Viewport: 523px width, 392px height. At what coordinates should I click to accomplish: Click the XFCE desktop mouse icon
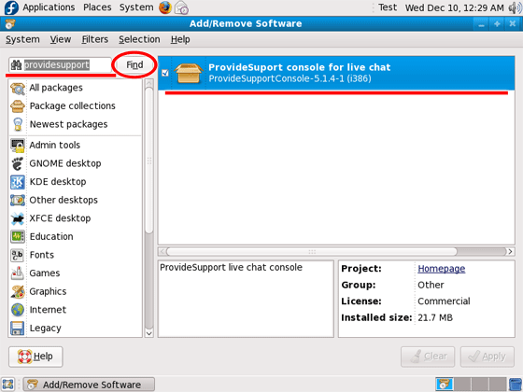(x=18, y=218)
